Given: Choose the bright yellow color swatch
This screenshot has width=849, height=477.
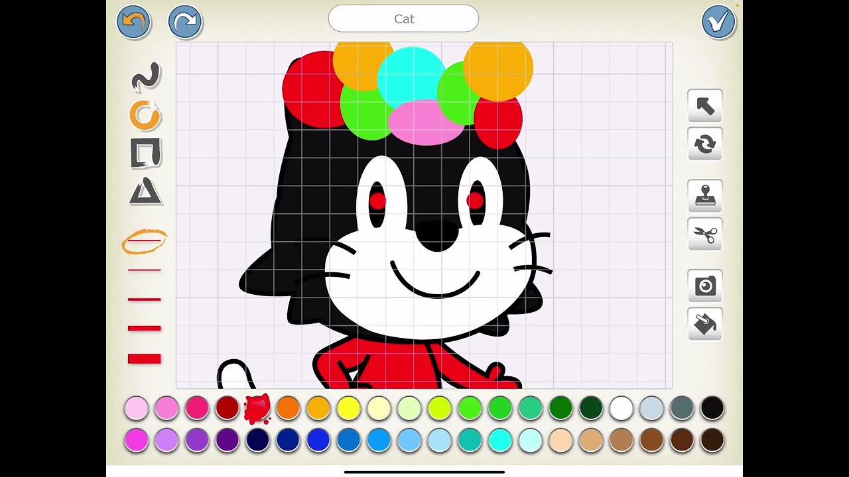Looking at the screenshot, I should point(348,408).
